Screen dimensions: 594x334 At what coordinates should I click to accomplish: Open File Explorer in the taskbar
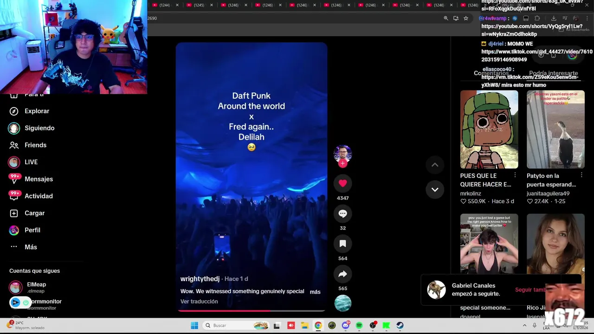coord(304,325)
